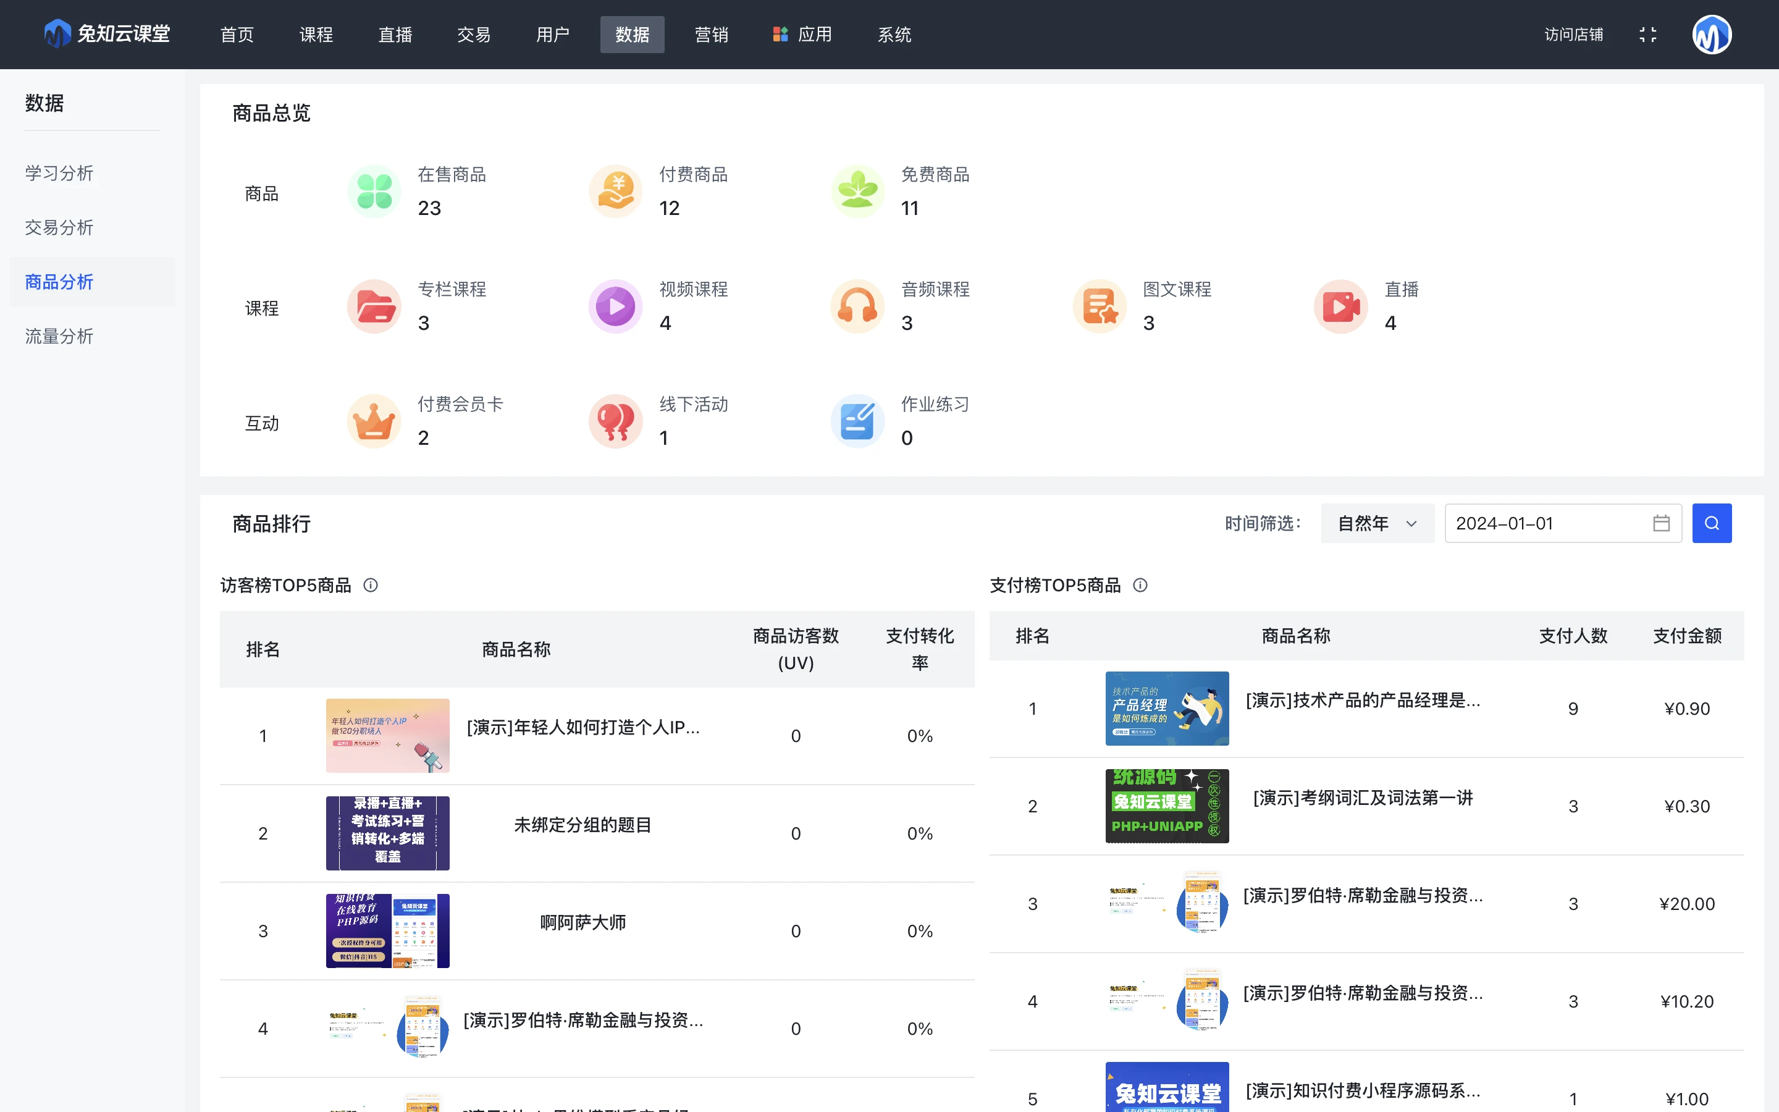This screenshot has height=1112, width=1779.
Task: Click thumbnail of 技术产品的产品经理 course
Action: pyautogui.click(x=1167, y=708)
